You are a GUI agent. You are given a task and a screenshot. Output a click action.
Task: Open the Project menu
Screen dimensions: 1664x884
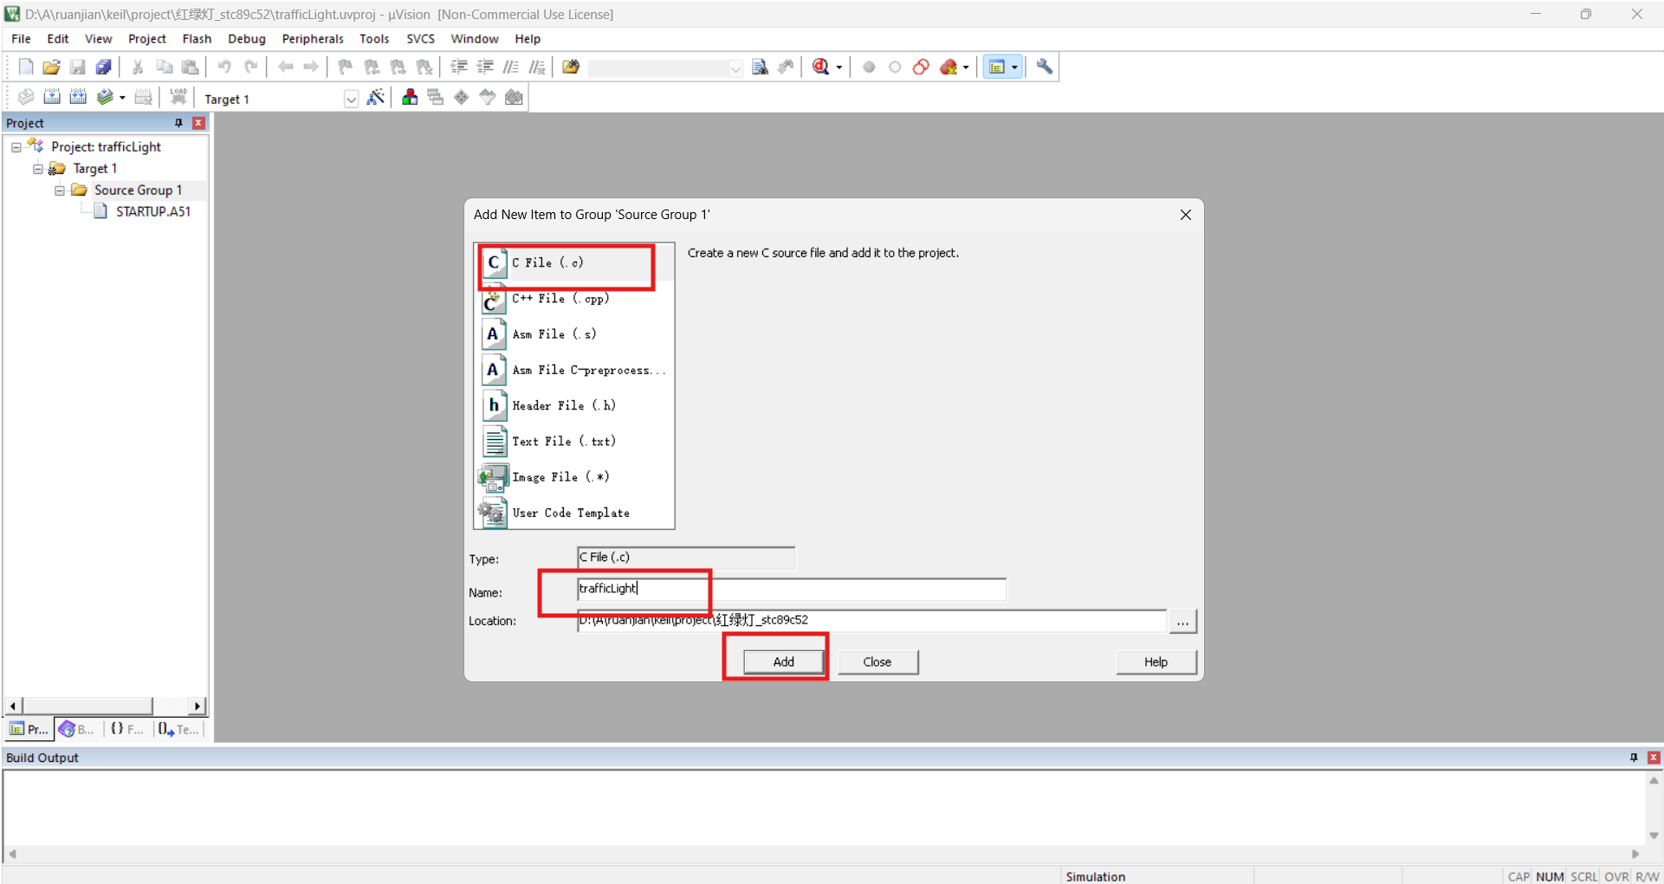[x=147, y=39]
